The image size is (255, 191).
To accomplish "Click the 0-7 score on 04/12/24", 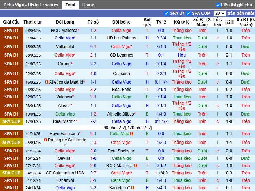I will tap(93, 173).
